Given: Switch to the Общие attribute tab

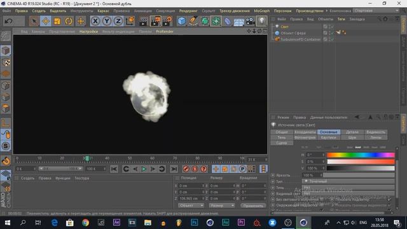Looking at the screenshot, I should [282, 132].
